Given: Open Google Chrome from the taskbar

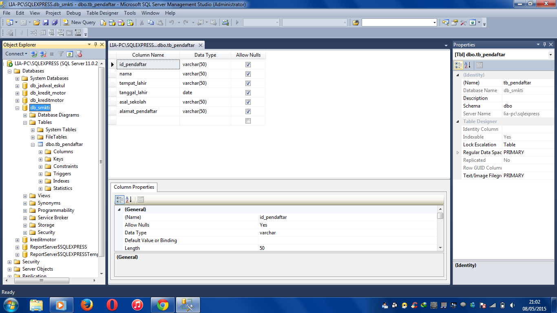Looking at the screenshot, I should tap(163, 305).
